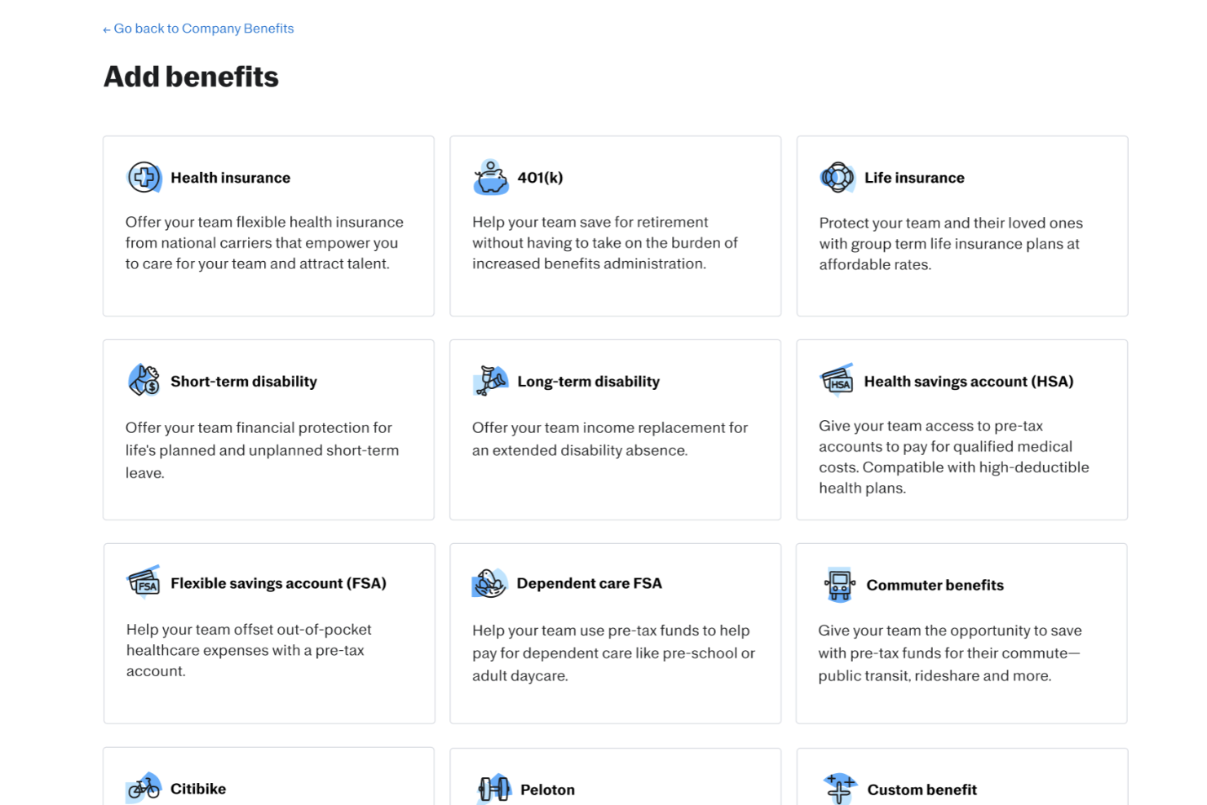Screen dimensions: 1207x805
Task: Click the Dependent care FSA icon
Action: 491,583
